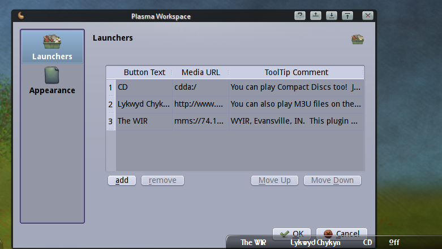Viewport: 442px width, 249px height.
Task: Open the Appearance page in the sidebar
Action: 52,81
